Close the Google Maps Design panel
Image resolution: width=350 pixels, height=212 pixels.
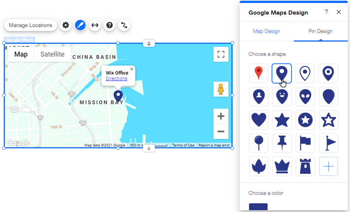point(339,12)
